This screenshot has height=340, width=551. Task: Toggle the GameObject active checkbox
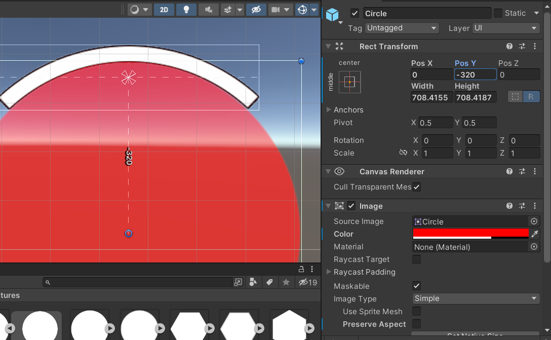pyautogui.click(x=355, y=13)
